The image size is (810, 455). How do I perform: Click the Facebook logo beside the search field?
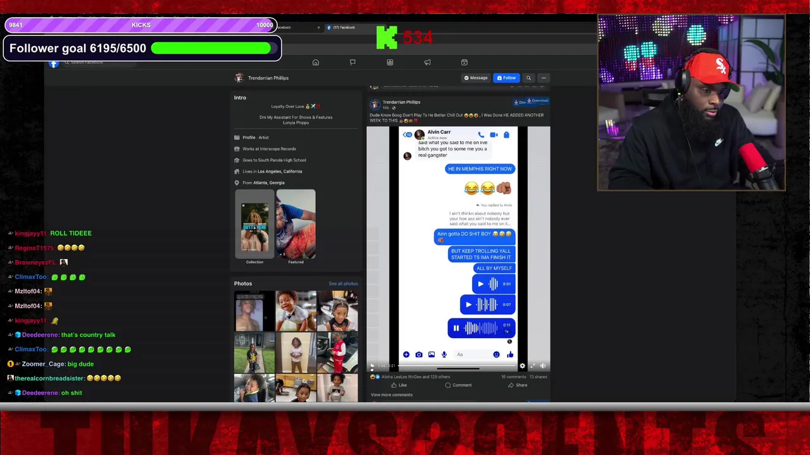coord(54,63)
